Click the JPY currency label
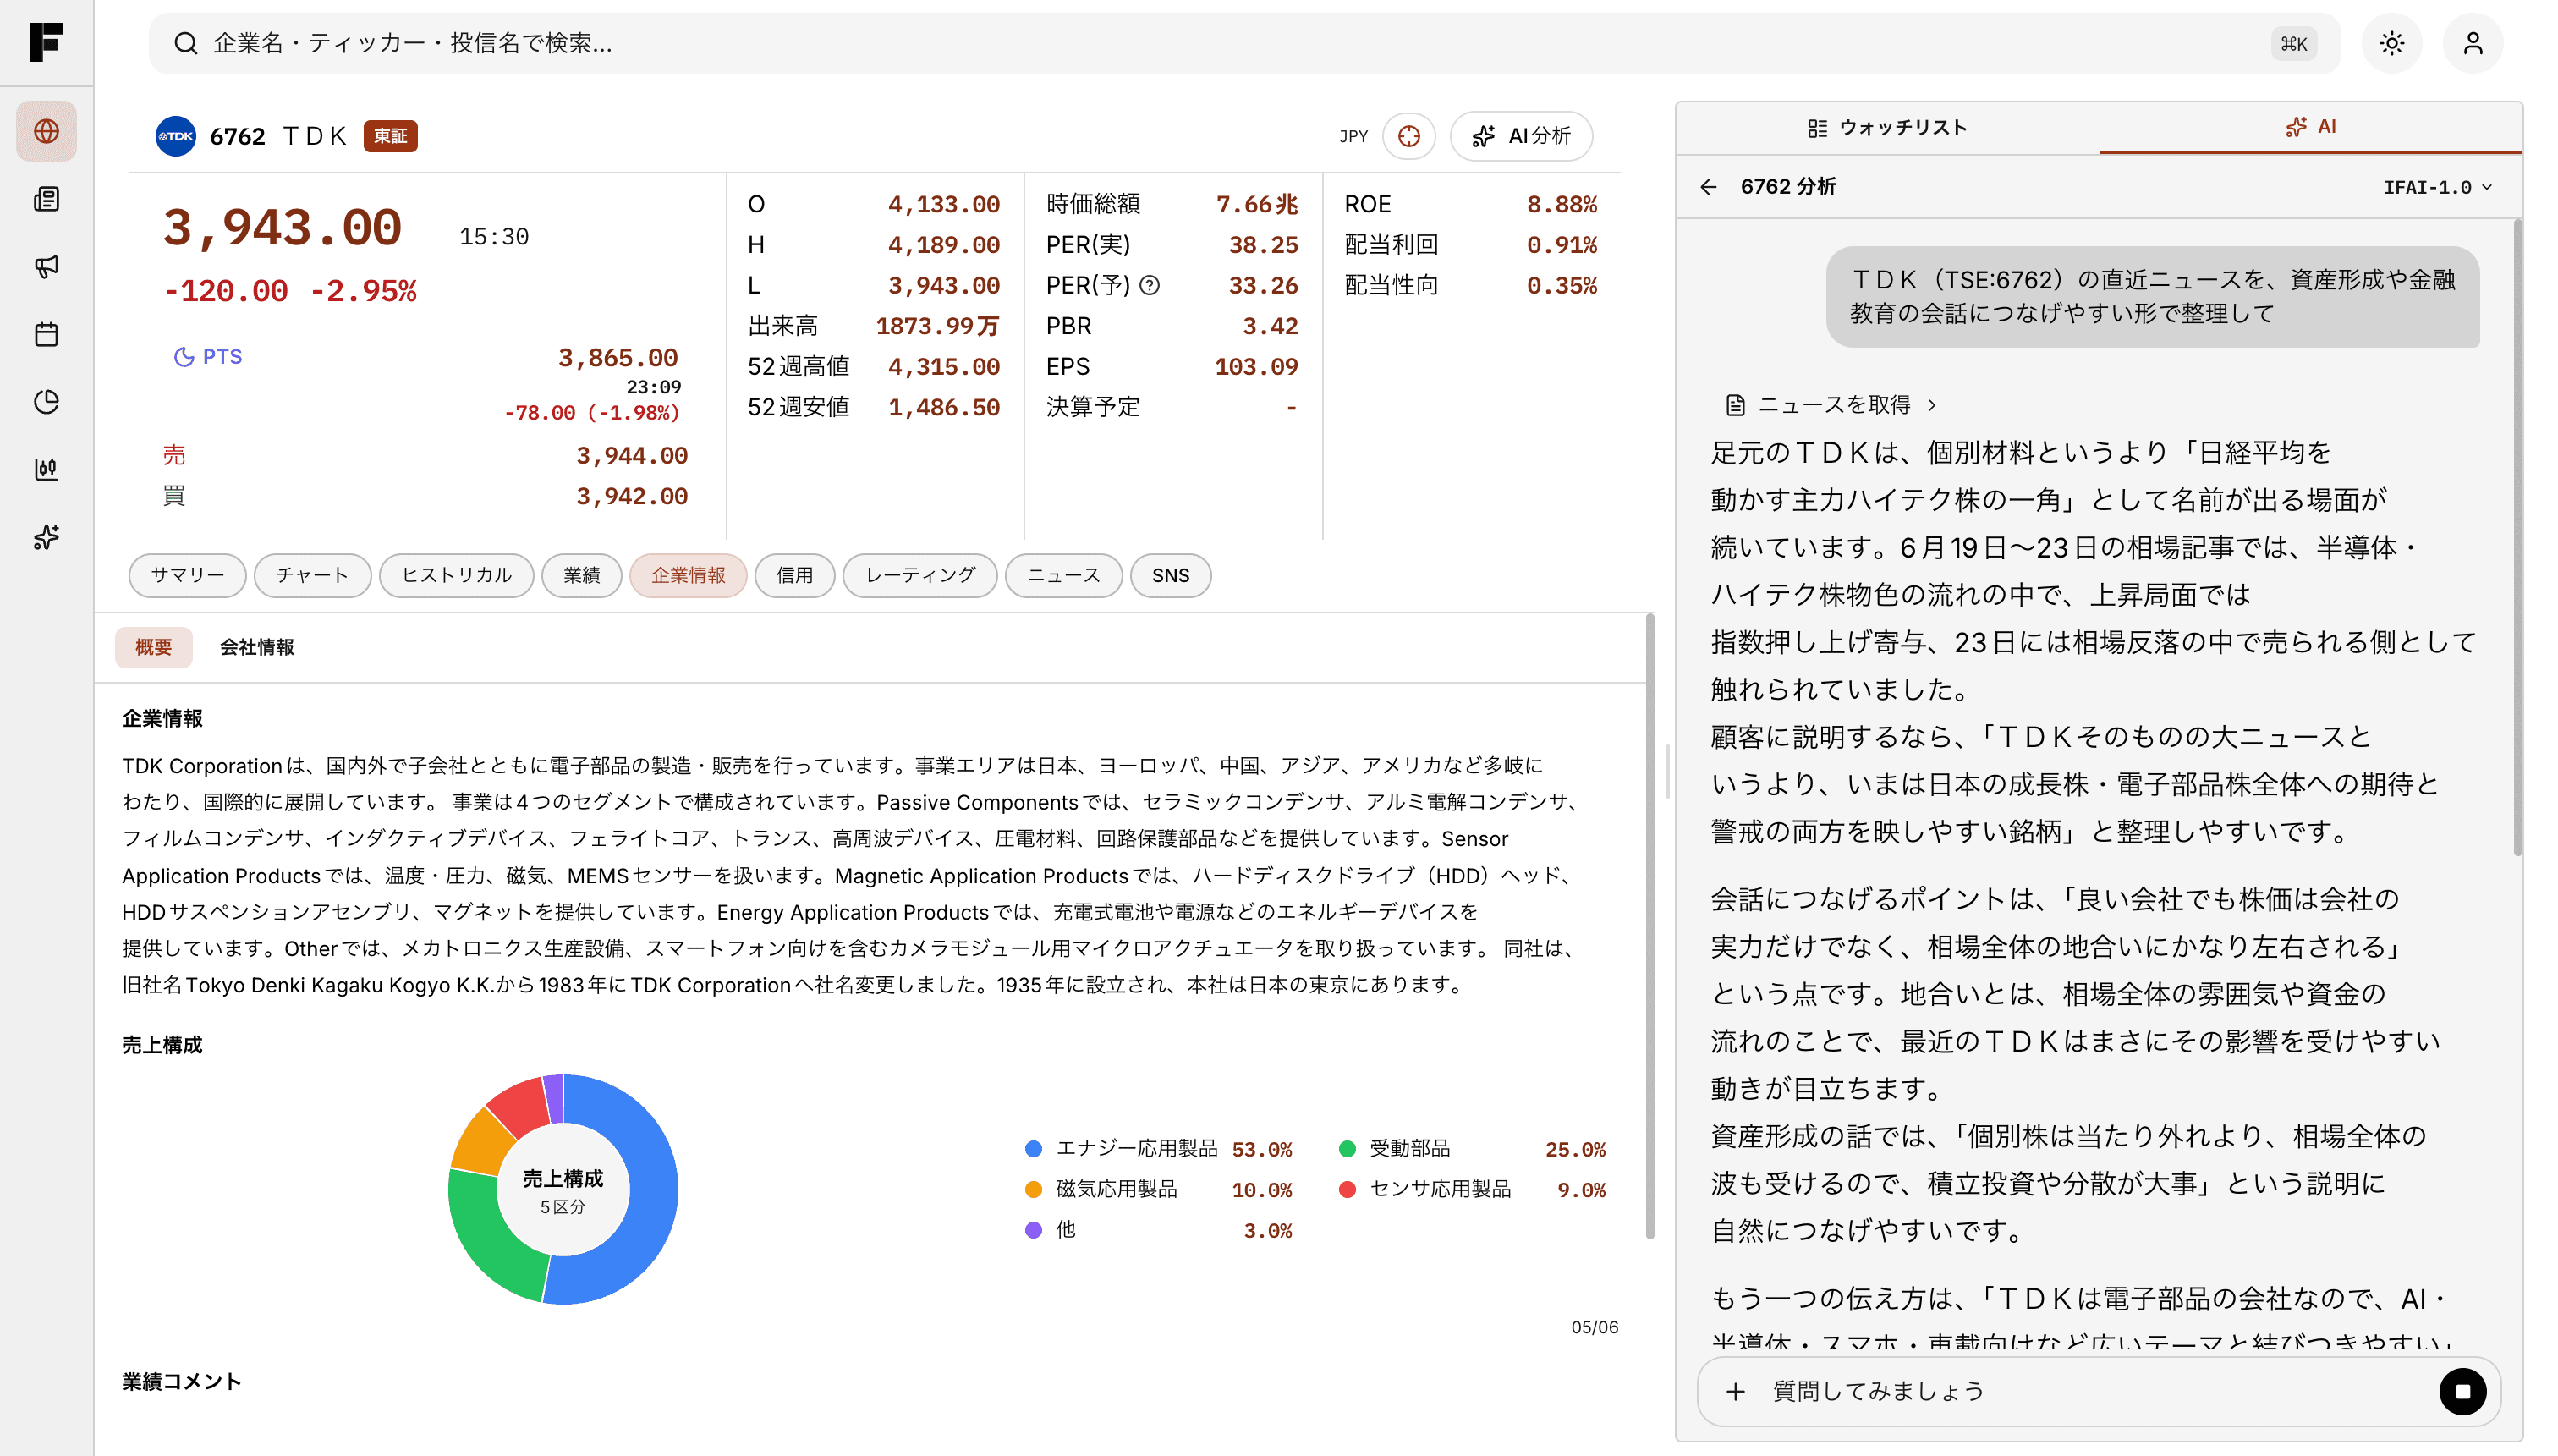This screenshot has width=2558, height=1456. 1353,136
